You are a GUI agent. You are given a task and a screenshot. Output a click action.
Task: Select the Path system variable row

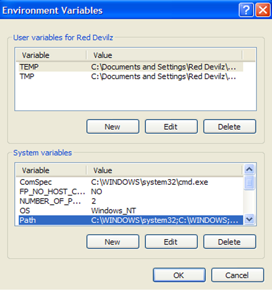point(131,220)
